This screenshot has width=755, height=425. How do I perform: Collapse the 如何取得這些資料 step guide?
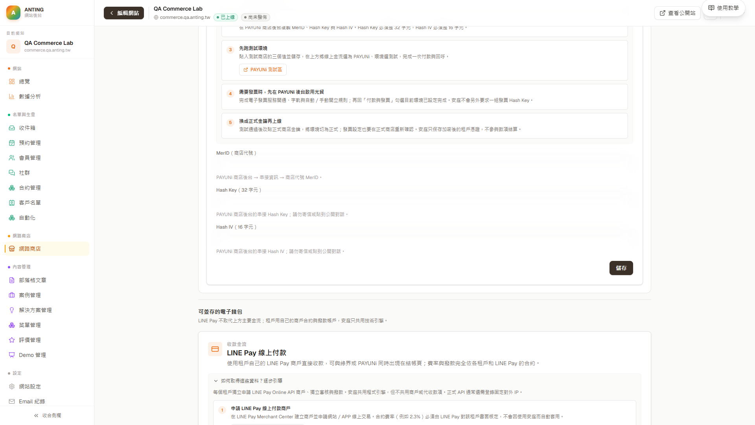(248, 381)
